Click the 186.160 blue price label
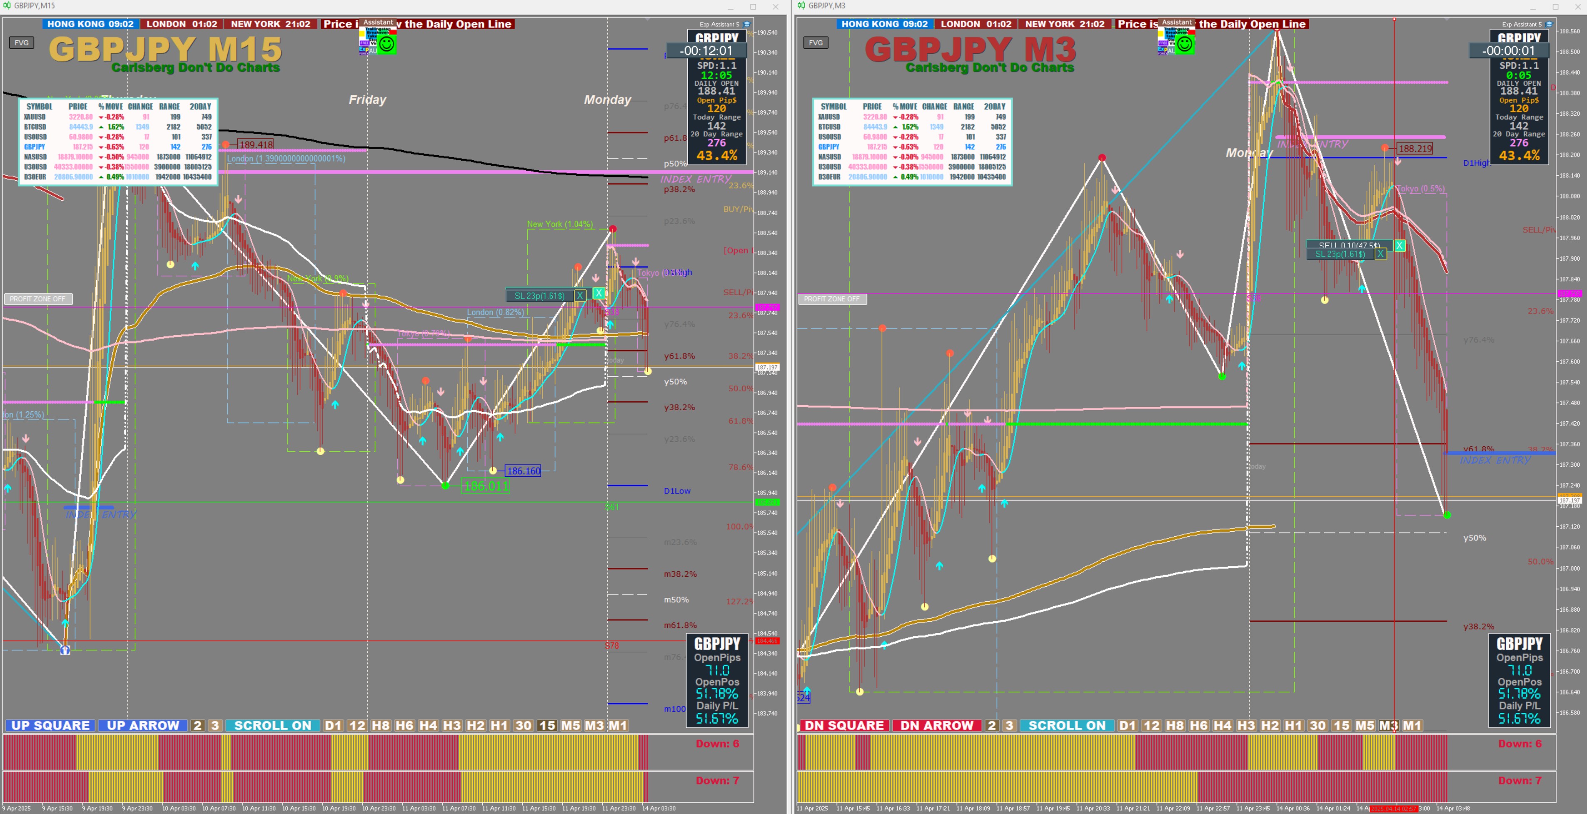1587x814 pixels. point(522,471)
